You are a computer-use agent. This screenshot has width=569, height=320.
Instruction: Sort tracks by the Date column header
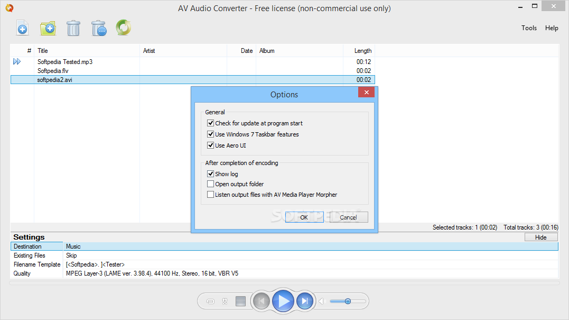241,51
